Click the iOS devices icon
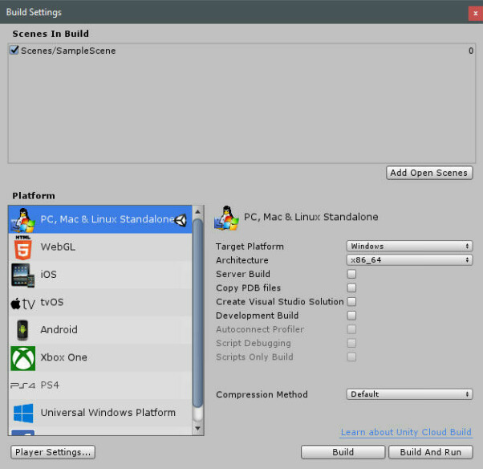483x469 pixels. pos(22,275)
